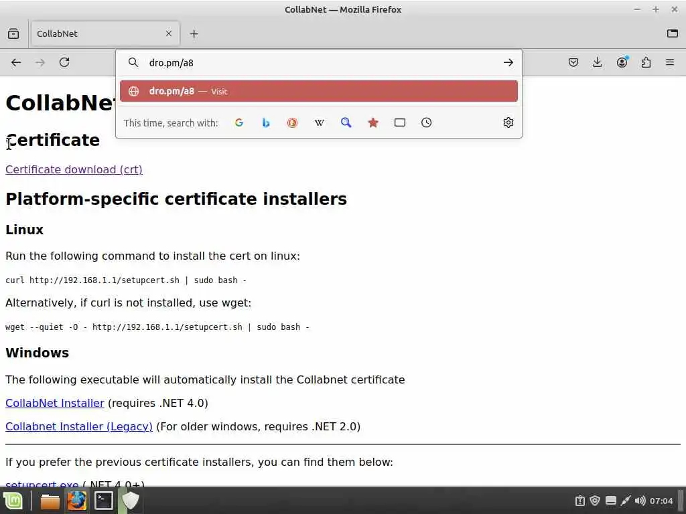Click the clipboard tray icon
Screen dimensions: 686x514
(x=580, y=501)
